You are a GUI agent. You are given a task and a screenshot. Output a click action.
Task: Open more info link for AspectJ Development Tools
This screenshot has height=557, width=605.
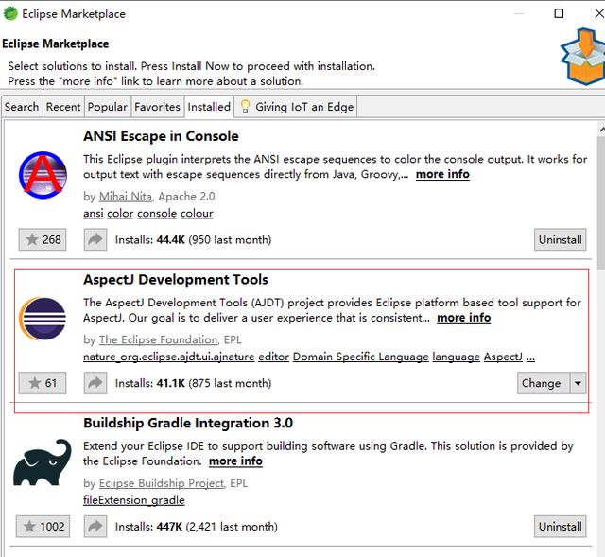click(464, 318)
